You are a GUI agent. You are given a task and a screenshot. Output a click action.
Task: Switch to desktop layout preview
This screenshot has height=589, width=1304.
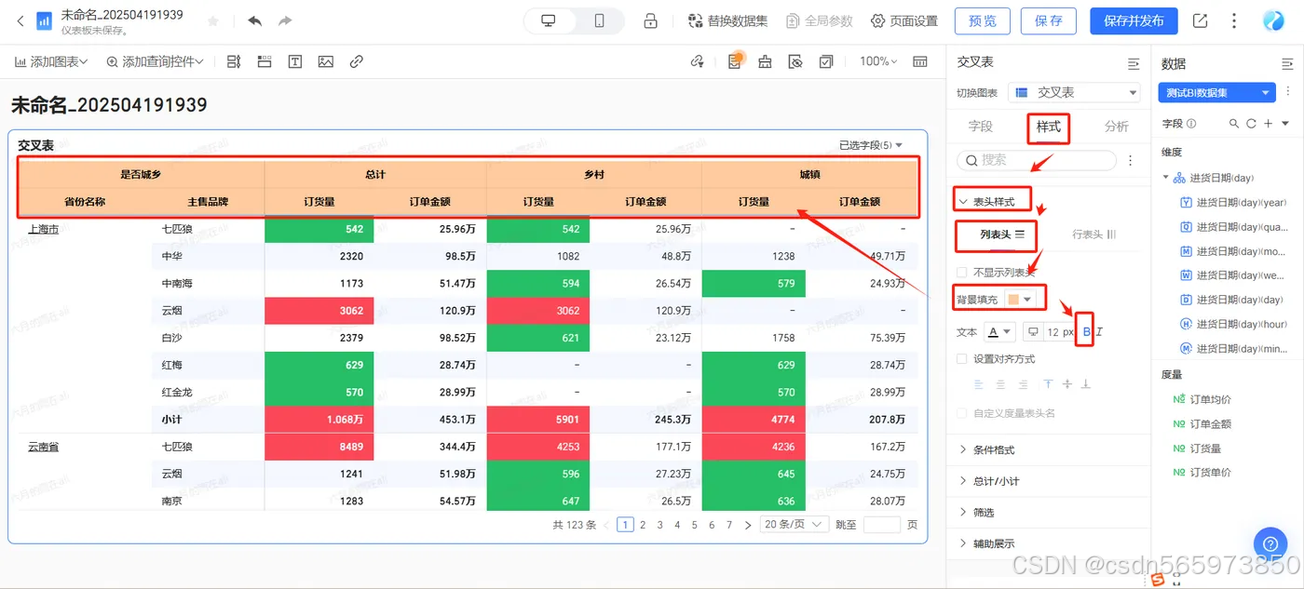click(549, 20)
